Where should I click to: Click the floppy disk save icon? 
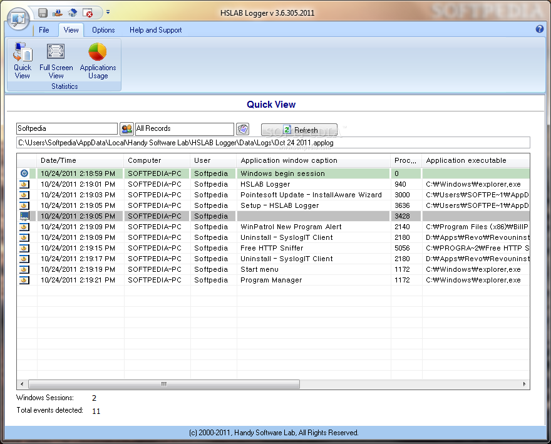(43, 13)
